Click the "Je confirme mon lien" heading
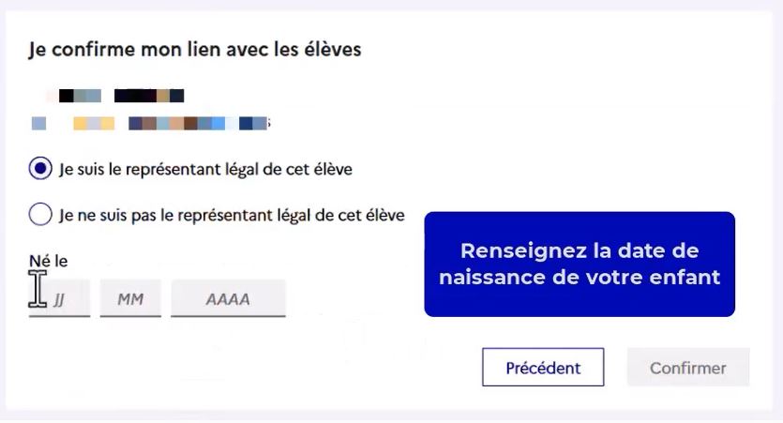783x423 pixels. tap(195, 49)
